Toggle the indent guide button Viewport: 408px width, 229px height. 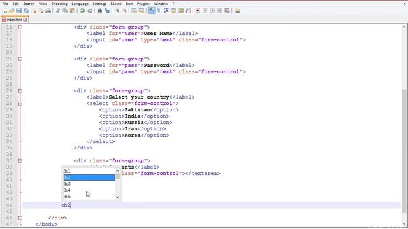click(x=166, y=11)
